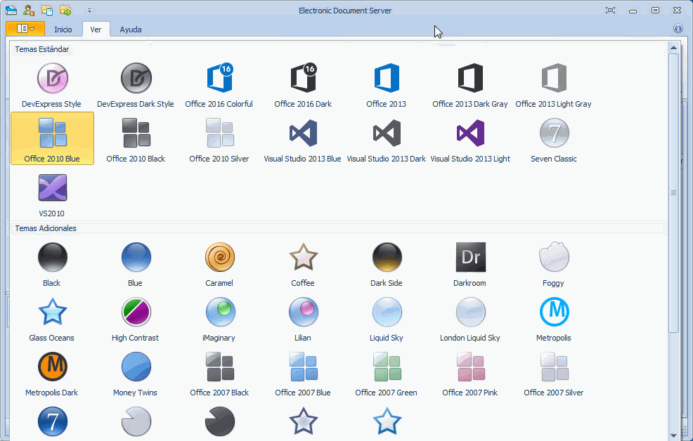Open the Ayuda tab
Viewport: 693px width, 441px height.
[131, 29]
